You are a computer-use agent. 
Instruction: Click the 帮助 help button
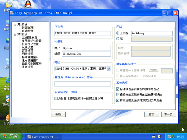pos(58,114)
